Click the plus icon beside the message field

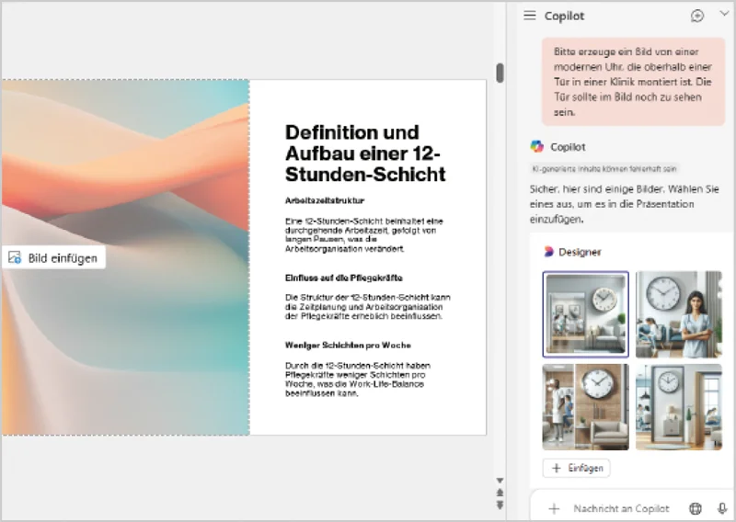[554, 508]
